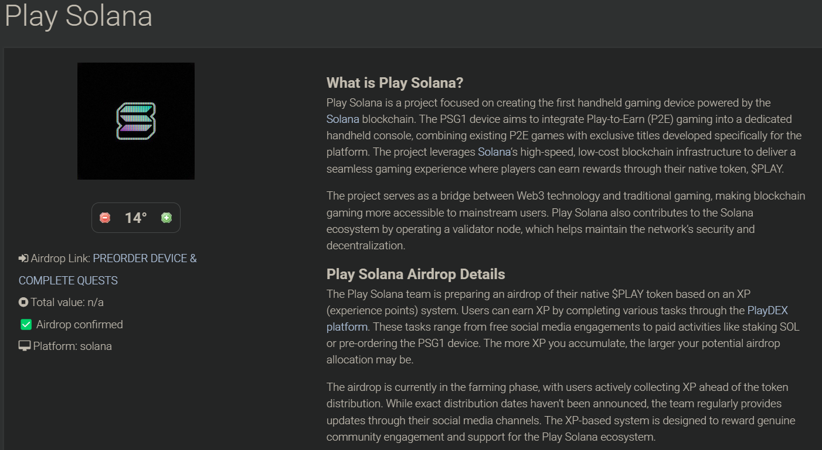Click the 'Play Solana Airdrop Details' heading
The image size is (822, 450).
point(416,274)
